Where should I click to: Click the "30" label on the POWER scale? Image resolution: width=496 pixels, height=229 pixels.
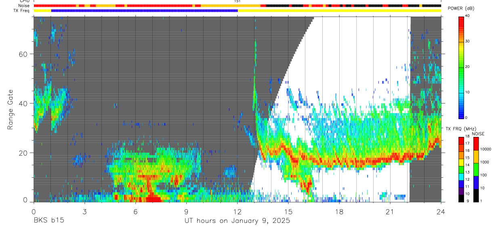pyautogui.click(x=468, y=41)
